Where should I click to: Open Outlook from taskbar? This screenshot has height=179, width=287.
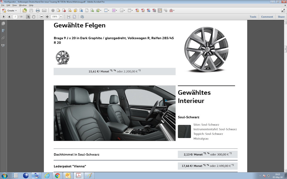68,175
